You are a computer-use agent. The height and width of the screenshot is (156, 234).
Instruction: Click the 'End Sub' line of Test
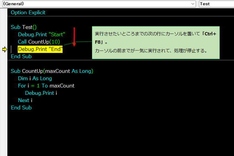coord(21,56)
